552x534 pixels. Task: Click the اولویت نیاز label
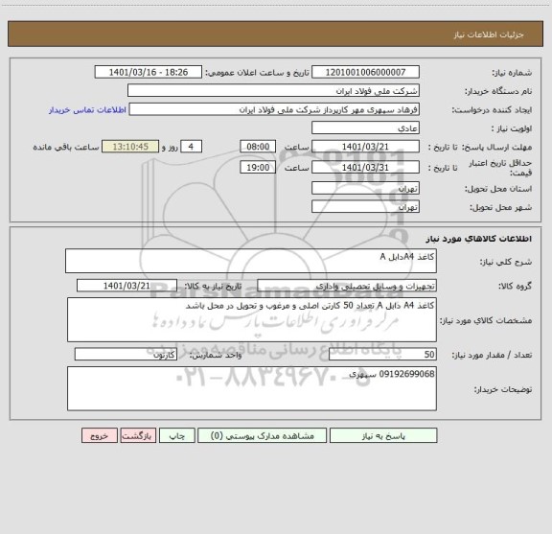coord(512,128)
